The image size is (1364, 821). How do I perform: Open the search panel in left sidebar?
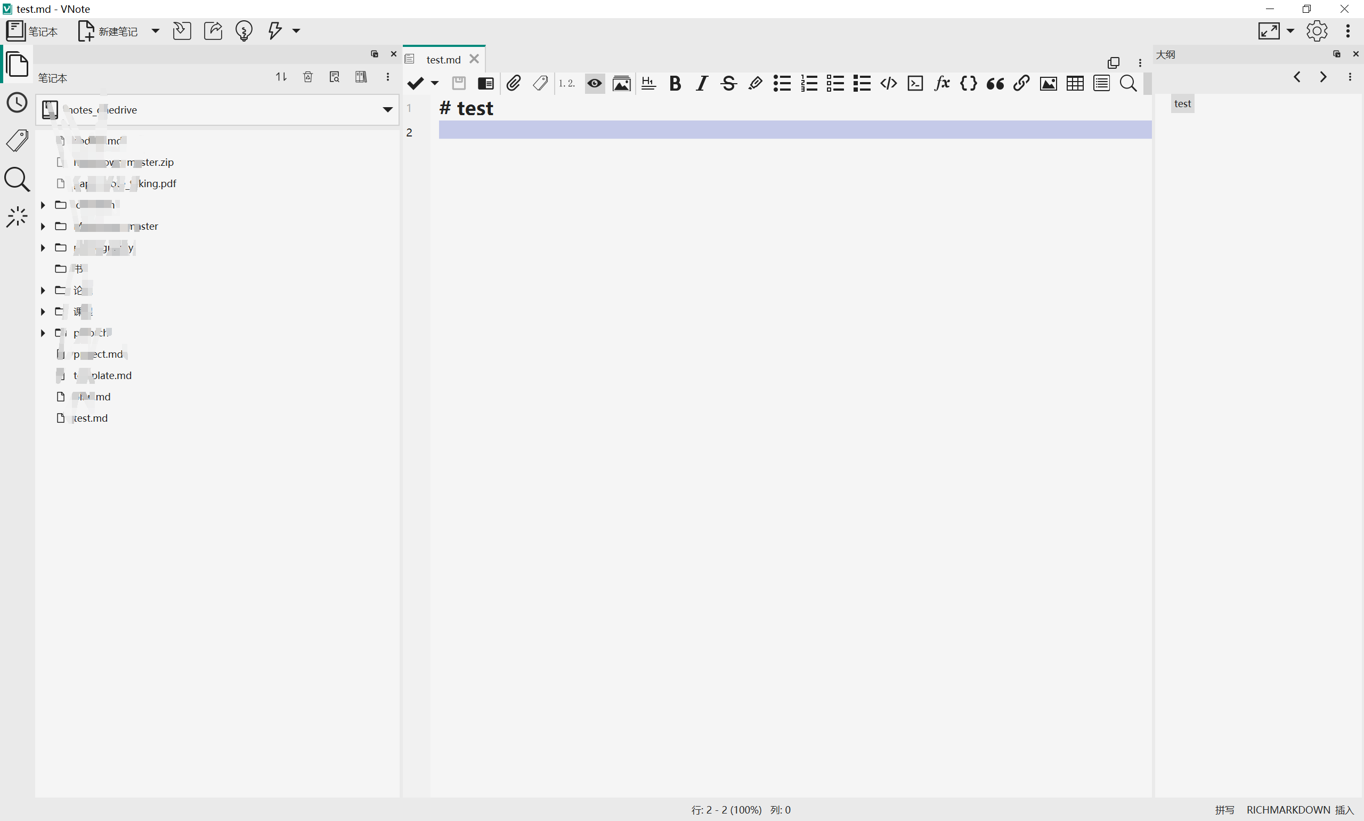click(17, 179)
